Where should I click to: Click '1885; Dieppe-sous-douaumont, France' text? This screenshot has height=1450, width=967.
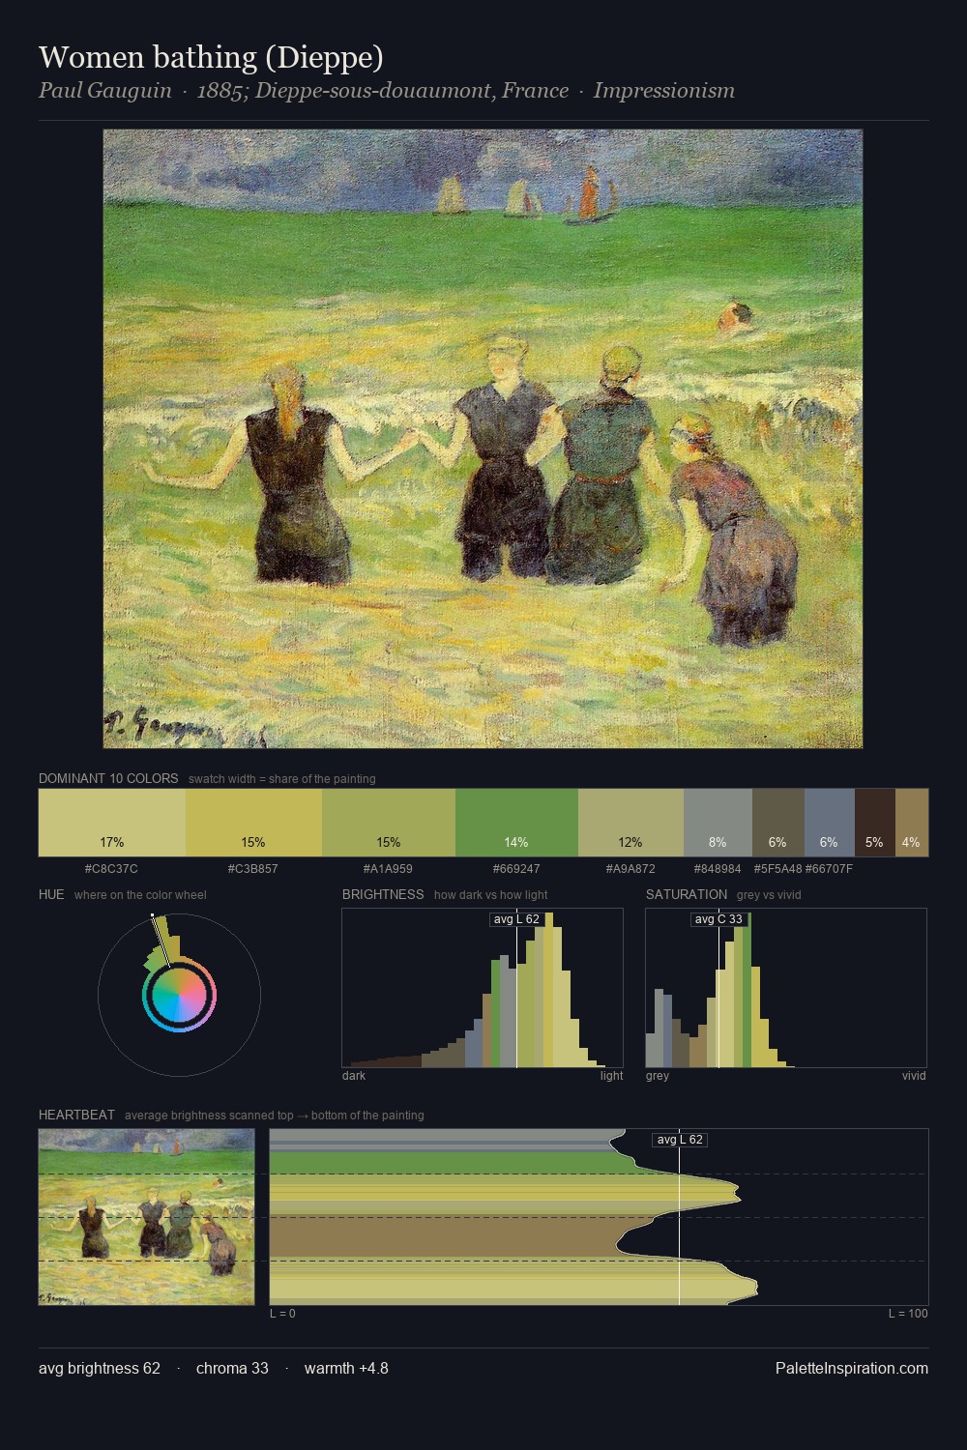pyautogui.click(x=382, y=91)
